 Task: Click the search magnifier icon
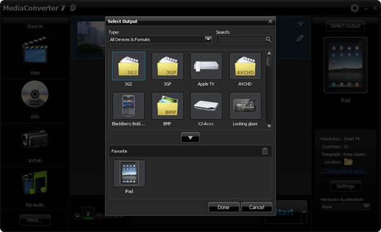point(268,39)
